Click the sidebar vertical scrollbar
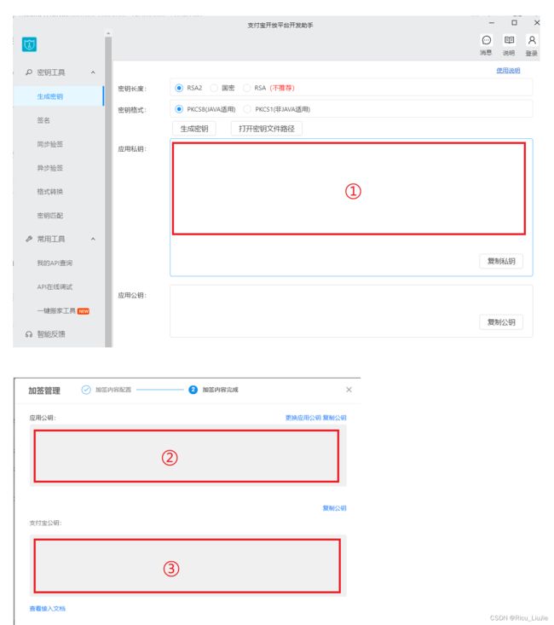The height and width of the screenshot is (625, 554). click(x=108, y=191)
